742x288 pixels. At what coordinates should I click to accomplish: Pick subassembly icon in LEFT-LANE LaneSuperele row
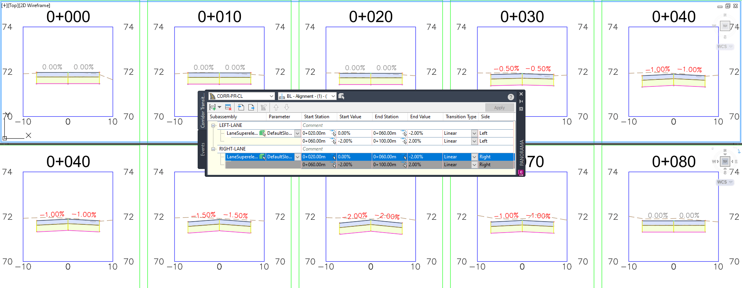262,133
